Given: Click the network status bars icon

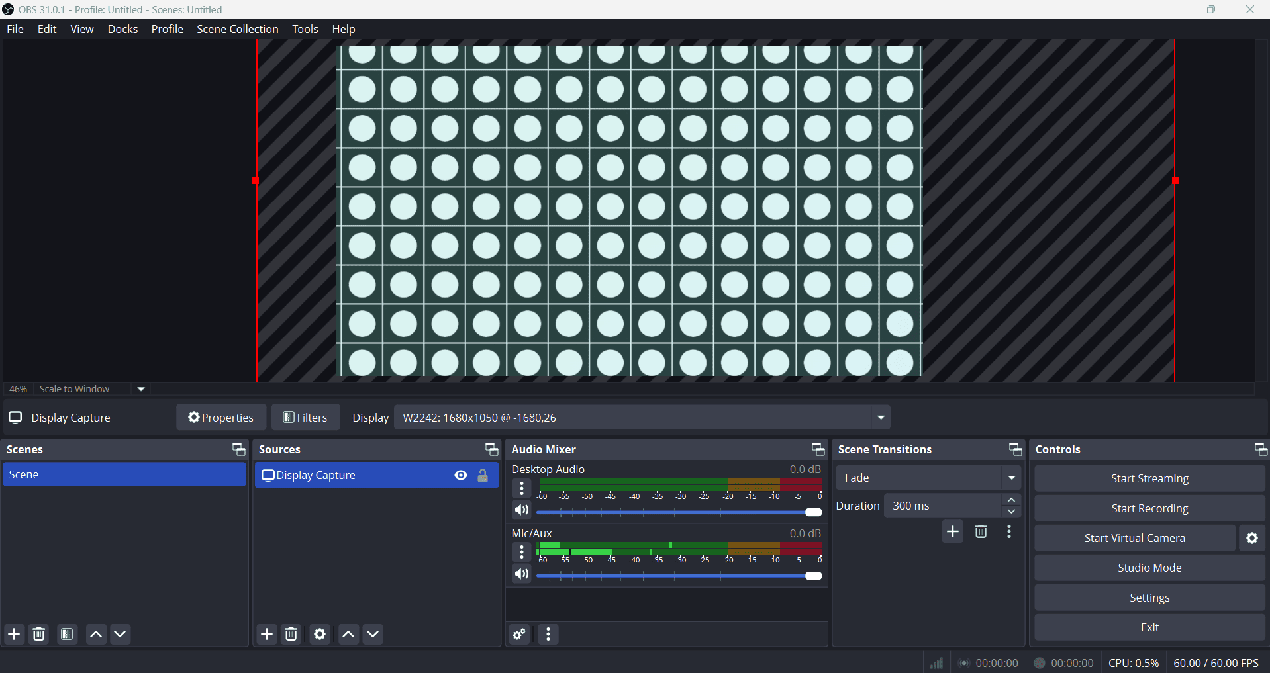Looking at the screenshot, I should 936,663.
